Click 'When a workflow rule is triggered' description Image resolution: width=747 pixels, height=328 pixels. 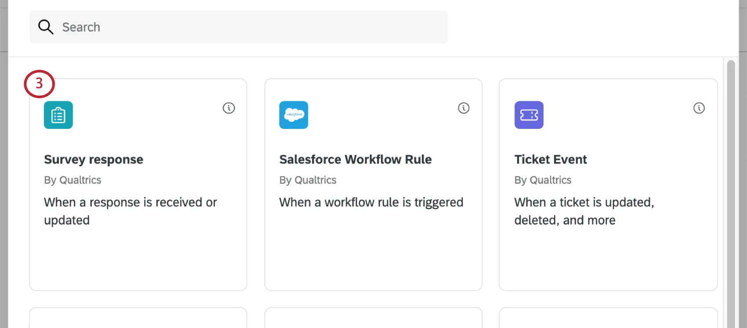(x=371, y=202)
